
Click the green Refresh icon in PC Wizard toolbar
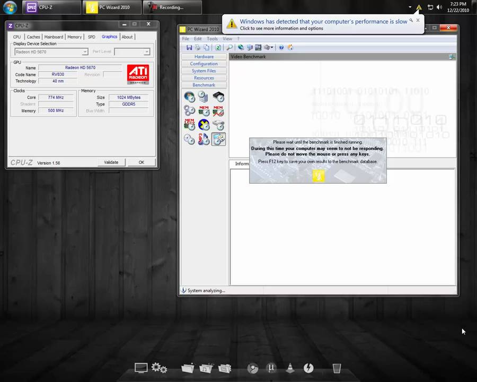click(x=218, y=48)
